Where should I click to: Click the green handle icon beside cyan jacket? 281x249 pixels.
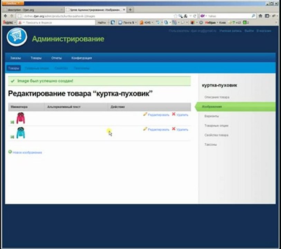[12, 137]
